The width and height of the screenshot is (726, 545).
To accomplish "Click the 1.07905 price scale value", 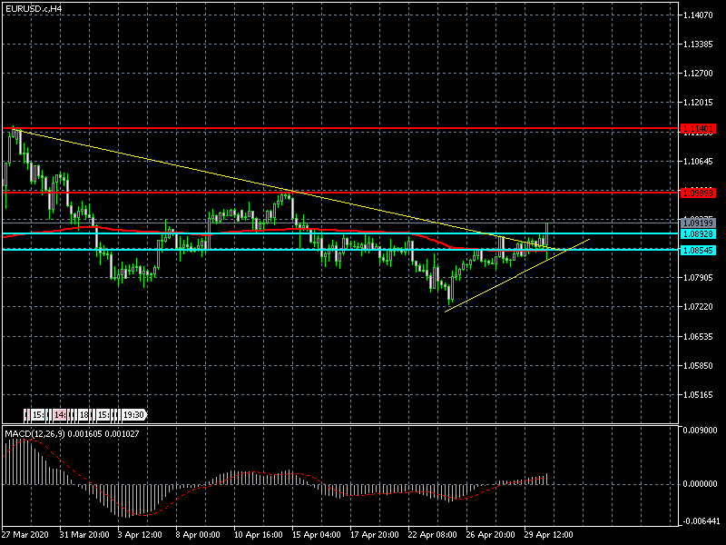I will (x=698, y=278).
